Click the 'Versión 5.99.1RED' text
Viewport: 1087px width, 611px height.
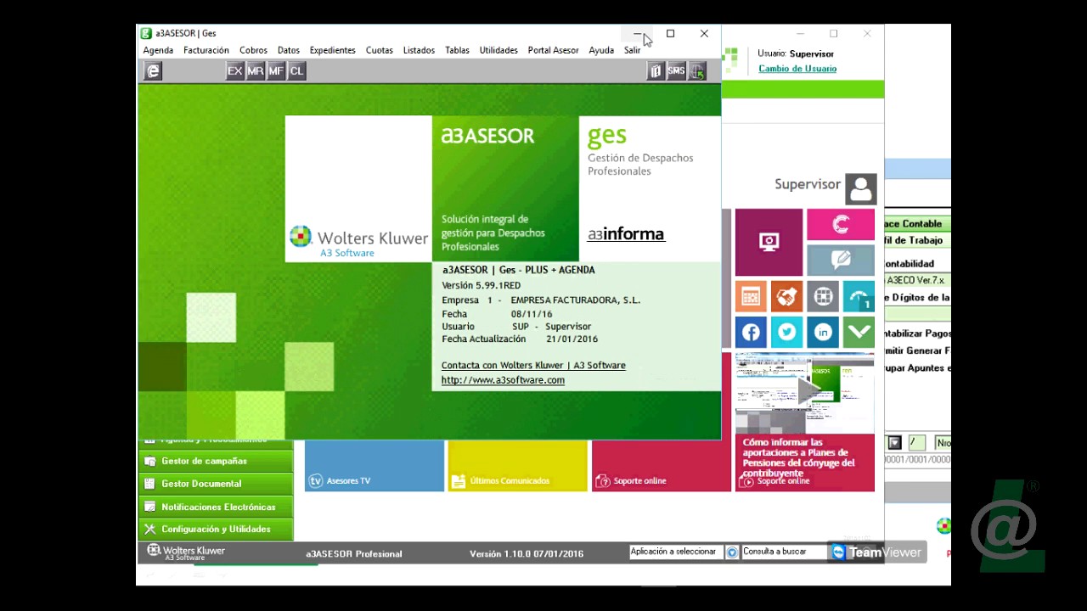click(x=481, y=285)
